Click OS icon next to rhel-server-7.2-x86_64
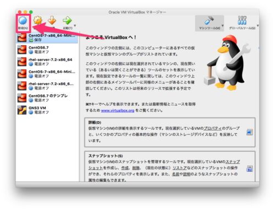The image size is (275, 210). pyautogui.click(x=22, y=62)
